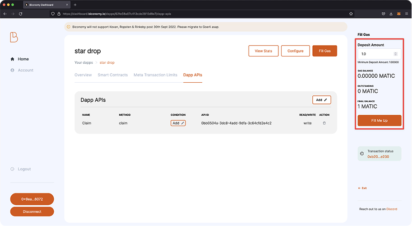The height and width of the screenshot is (226, 412).
Task: Select the Dapp APIs tab
Action: pos(193,75)
